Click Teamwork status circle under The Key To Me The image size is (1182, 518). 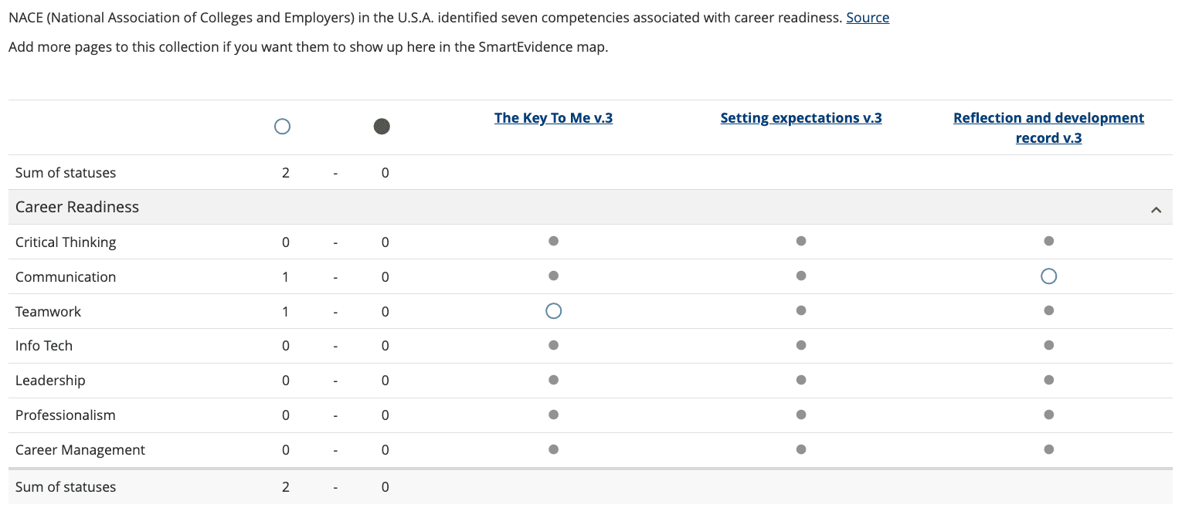(x=553, y=311)
